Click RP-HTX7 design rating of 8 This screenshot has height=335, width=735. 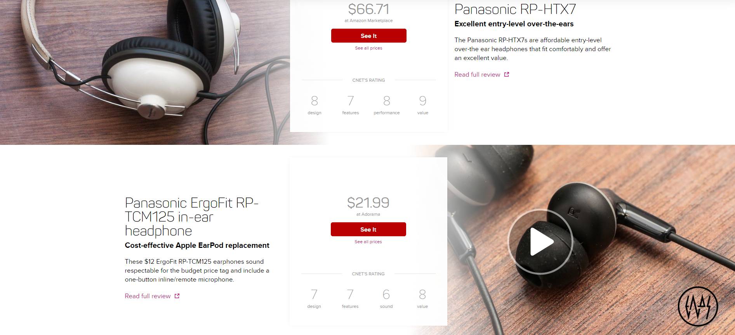point(315,101)
